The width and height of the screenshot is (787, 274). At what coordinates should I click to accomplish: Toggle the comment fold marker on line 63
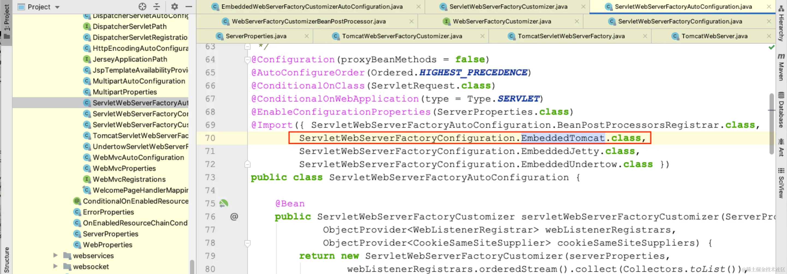(x=248, y=47)
